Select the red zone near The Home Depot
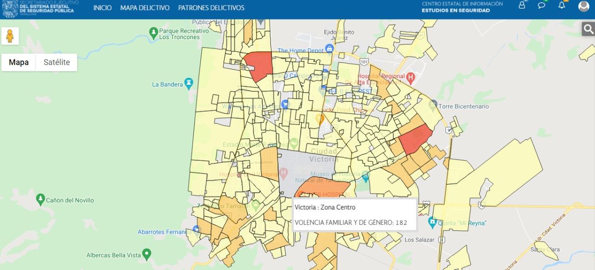This screenshot has width=595, height=270. 258,65
